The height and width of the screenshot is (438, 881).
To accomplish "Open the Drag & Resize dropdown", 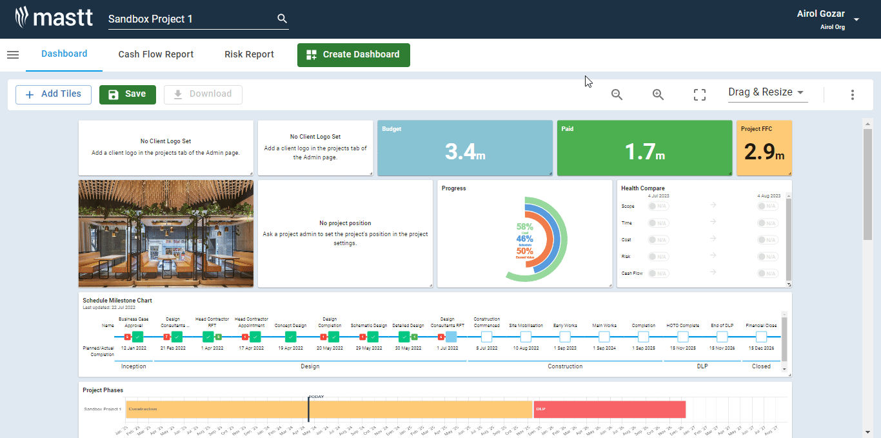I will (767, 92).
